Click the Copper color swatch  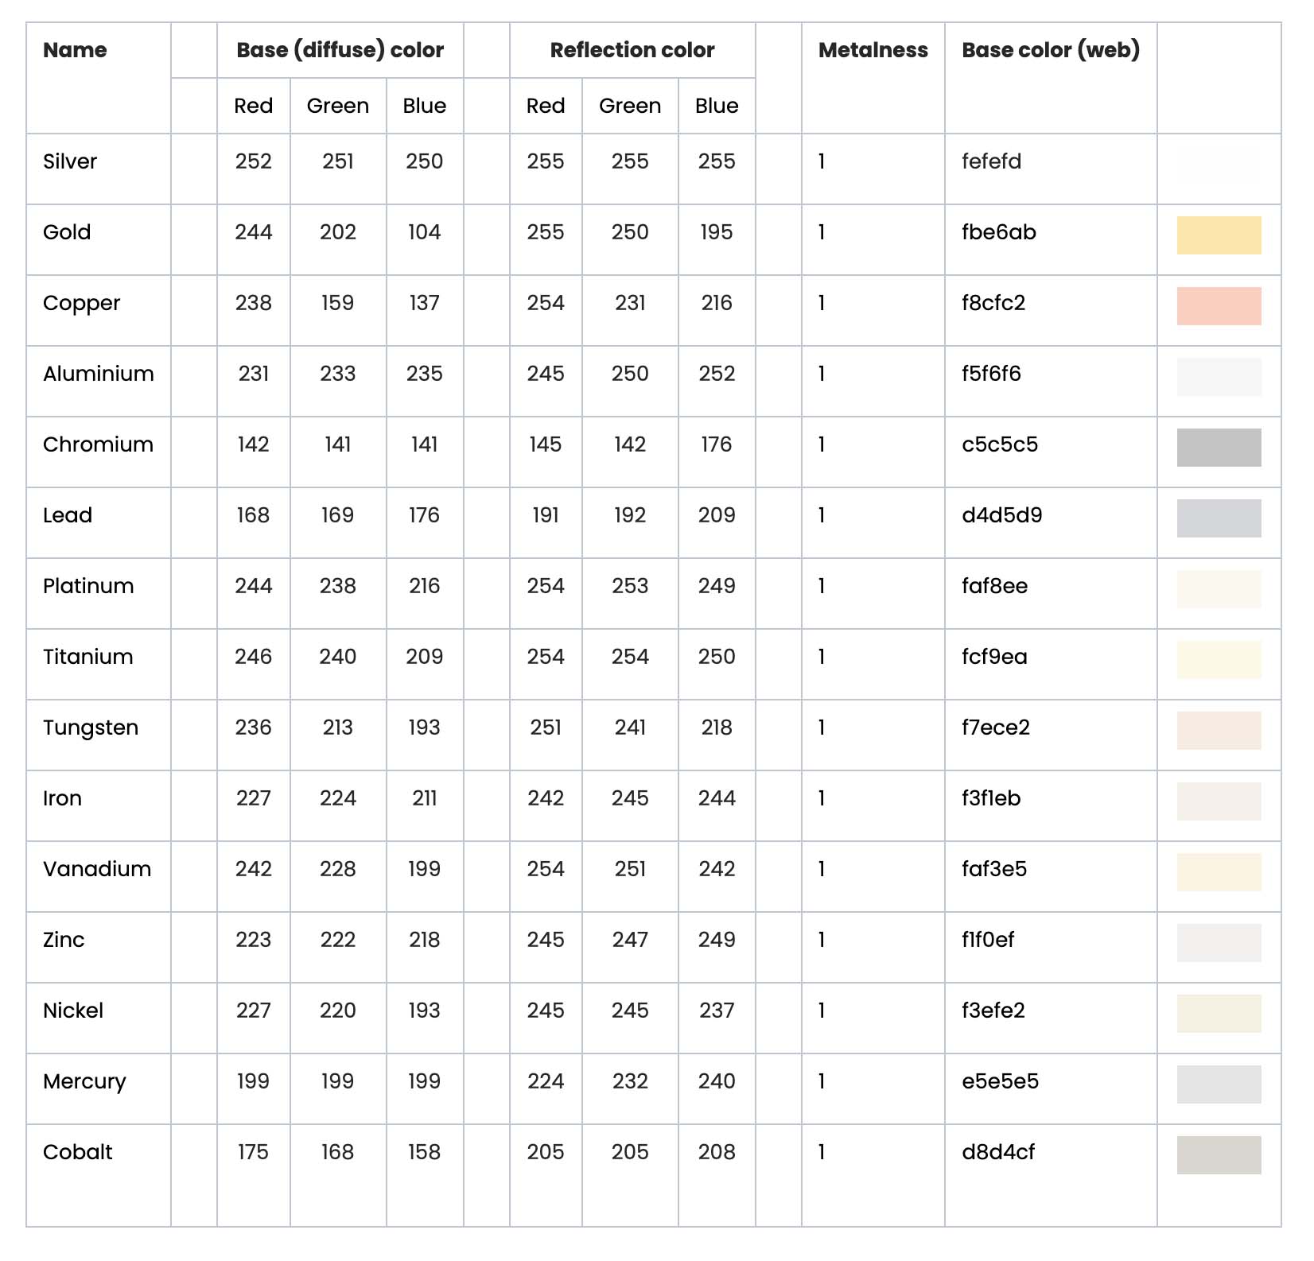(x=1219, y=306)
